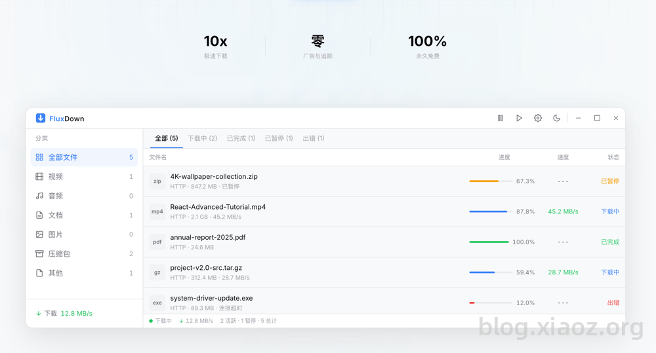Viewport: 656px width, 353px height.
Task: Click the 零 广告与追踪 statistic
Action: tap(318, 46)
